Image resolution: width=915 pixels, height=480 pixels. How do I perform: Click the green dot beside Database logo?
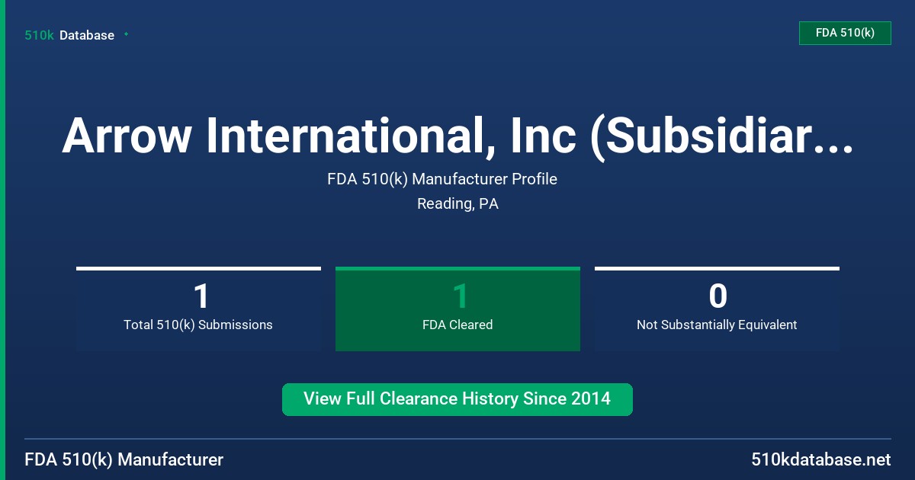tap(126, 34)
